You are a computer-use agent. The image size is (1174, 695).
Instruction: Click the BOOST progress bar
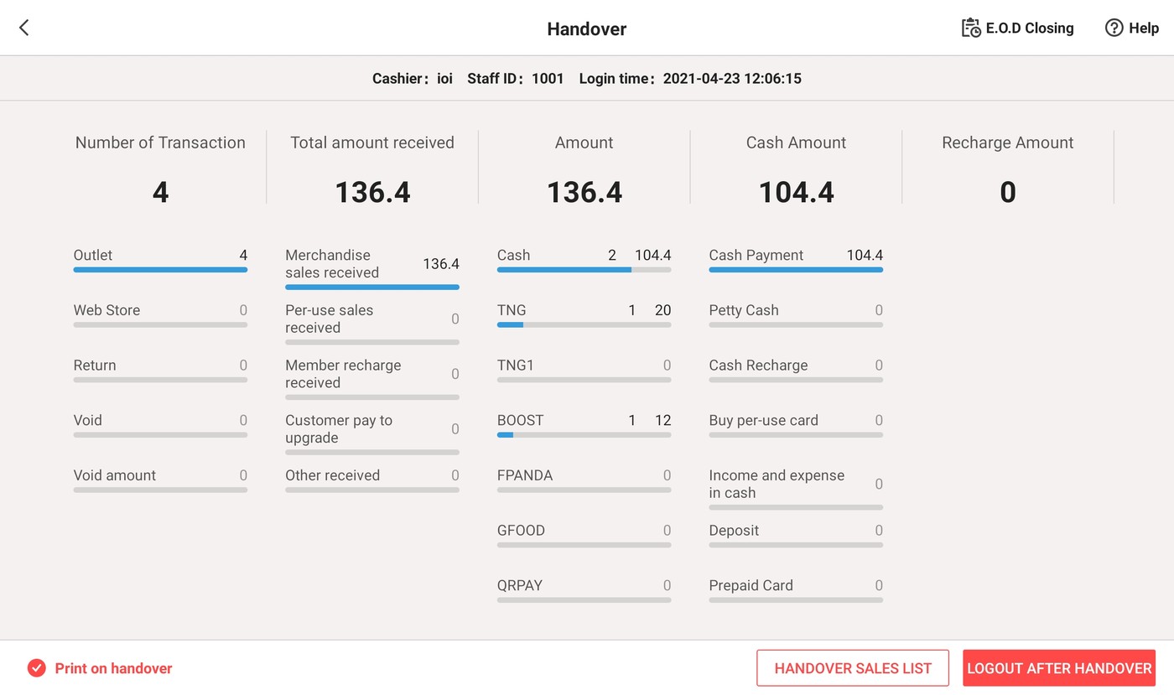[x=584, y=435]
